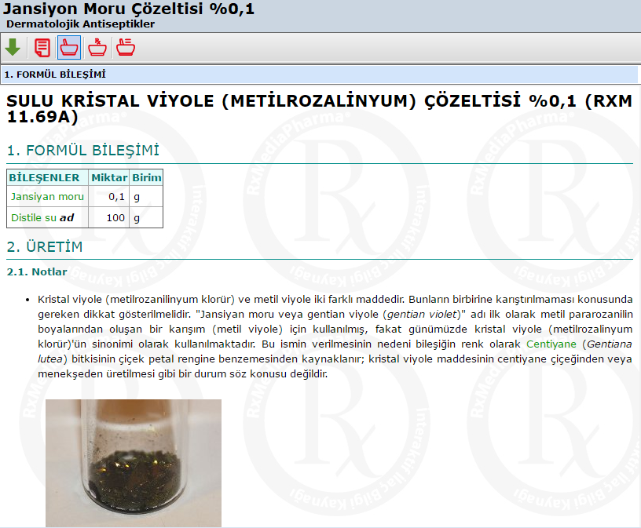Click the green down arrow icon
The image size is (641, 528).
13,48
